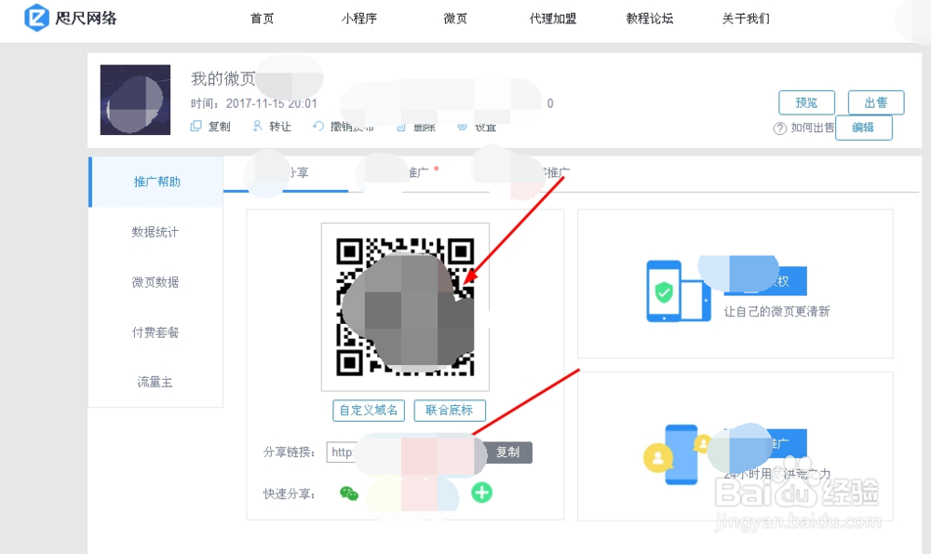Click the 联合底标 button
Image resolution: width=931 pixels, height=554 pixels.
(450, 411)
